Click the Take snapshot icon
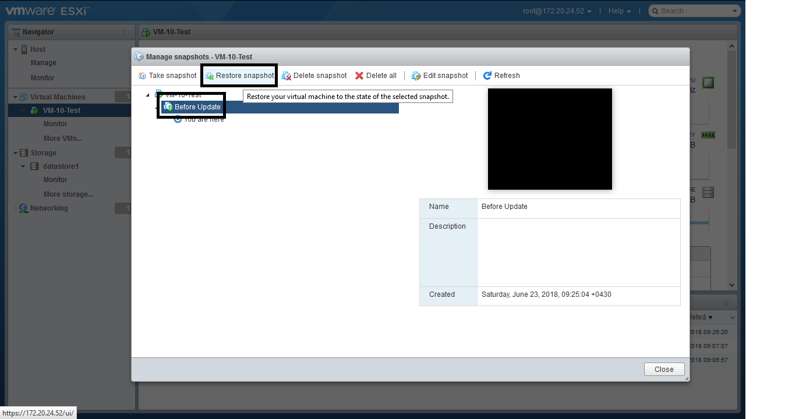 [142, 76]
